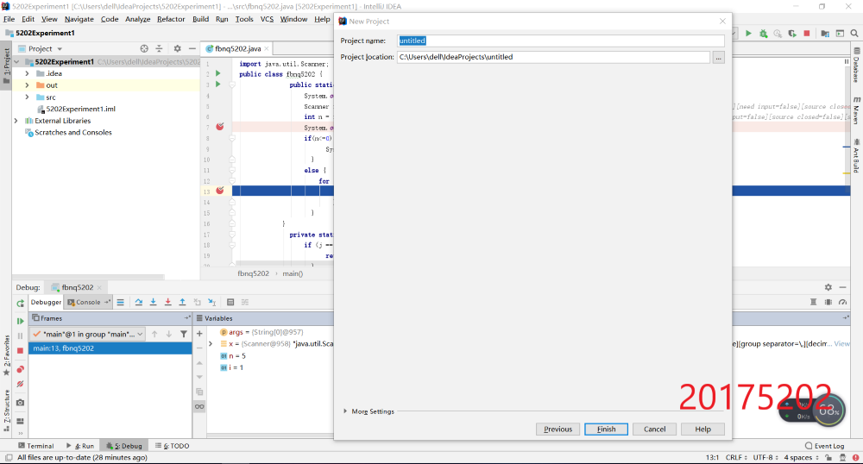Select fbnq5202.java editor tab
Image resolution: width=863 pixels, height=464 pixels.
(237, 48)
